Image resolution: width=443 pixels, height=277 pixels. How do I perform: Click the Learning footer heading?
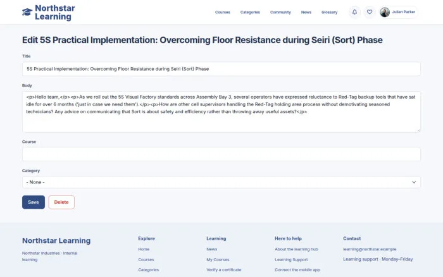tap(216, 238)
